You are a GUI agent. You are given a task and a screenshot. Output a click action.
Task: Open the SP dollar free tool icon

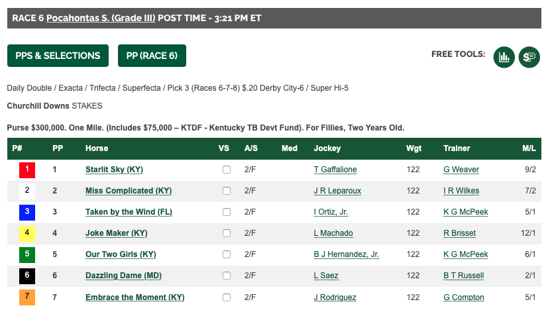[x=529, y=57]
